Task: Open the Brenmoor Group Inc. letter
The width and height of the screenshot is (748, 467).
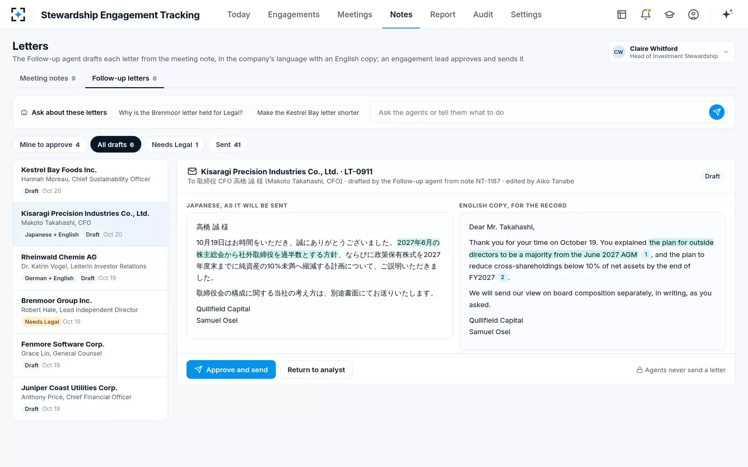Action: (x=90, y=311)
